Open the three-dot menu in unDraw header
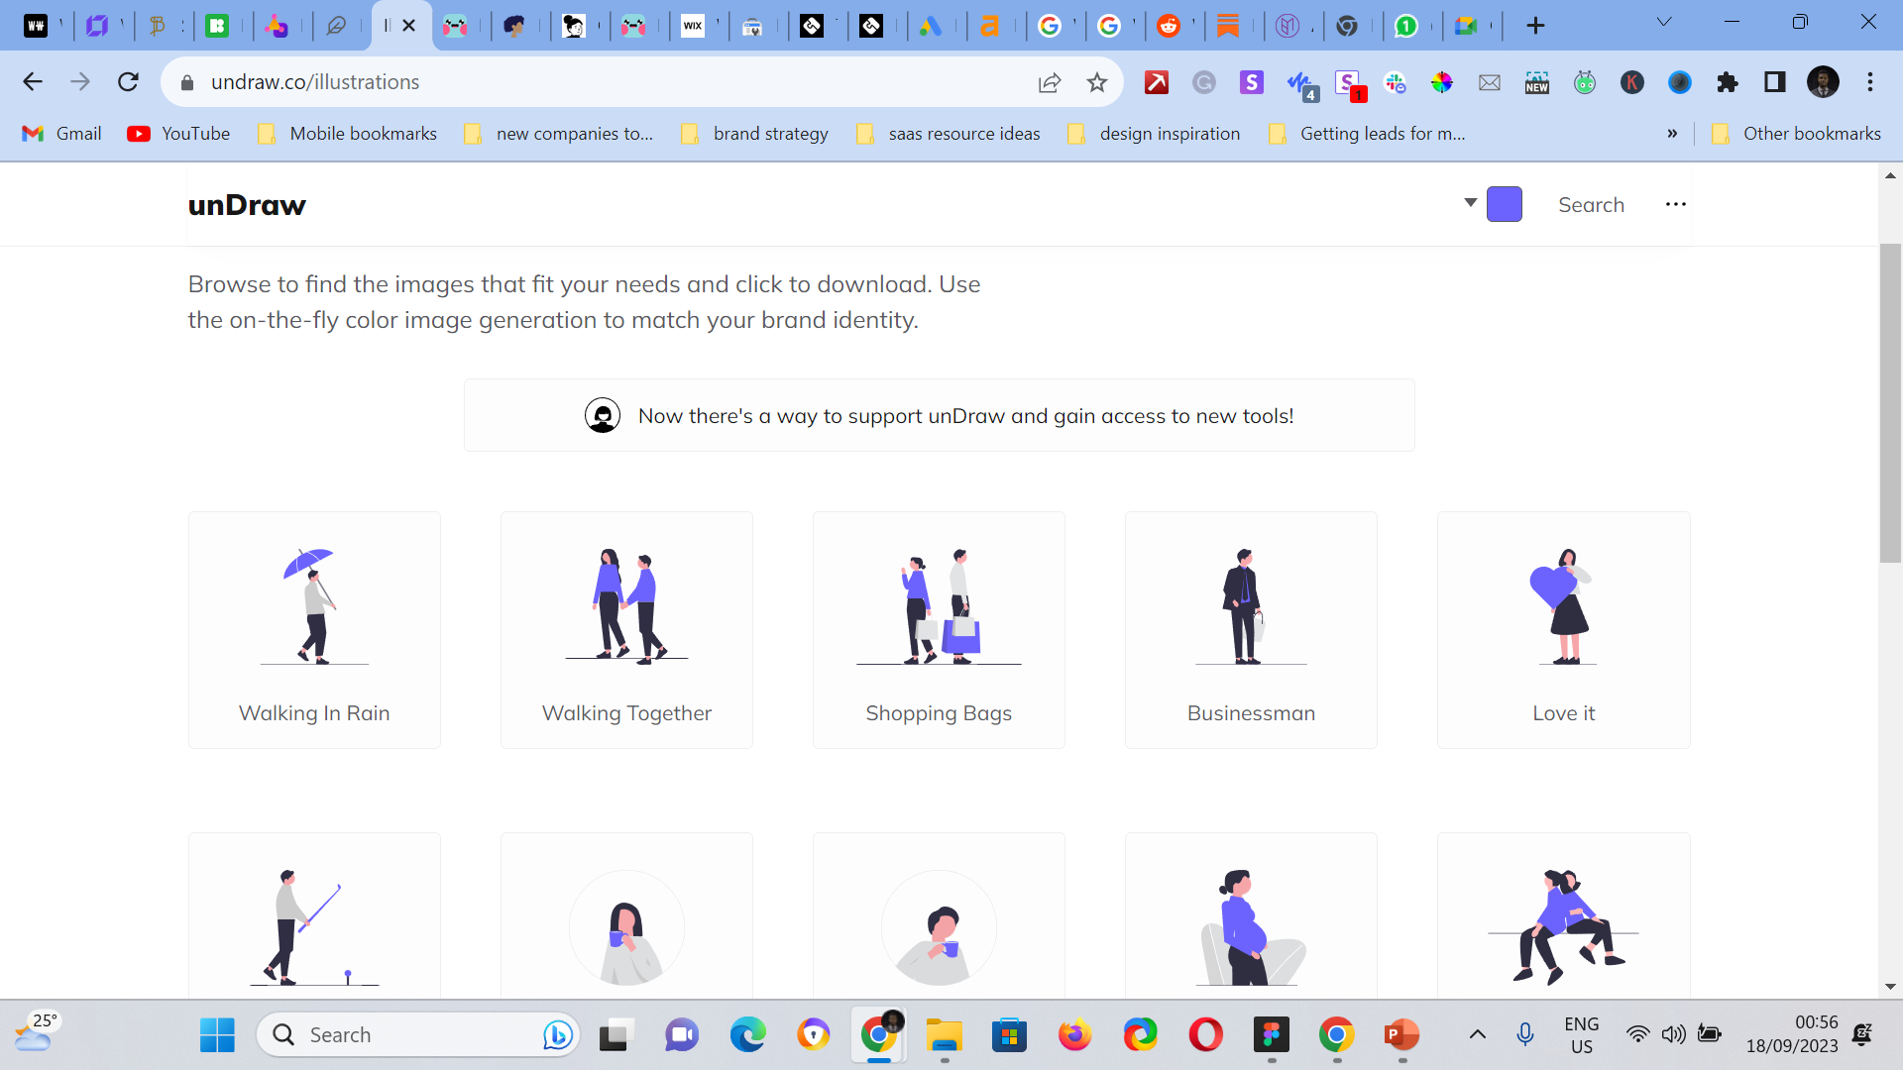The height and width of the screenshot is (1070, 1903). coord(1675,204)
